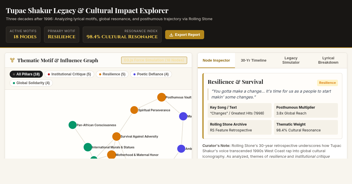Filter graph by Global Solidarity (4)
The height and width of the screenshot is (184, 352).
click(31, 83)
